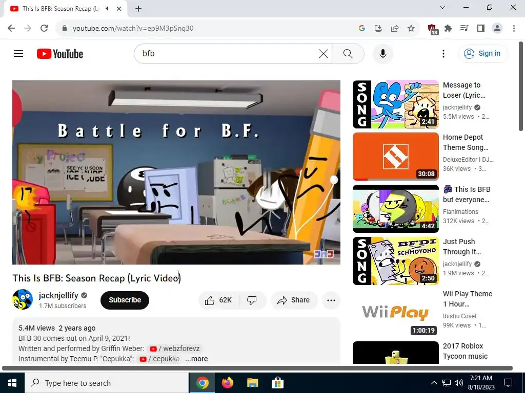Expand description with ...more
The height and width of the screenshot is (393, 525).
[x=196, y=359]
